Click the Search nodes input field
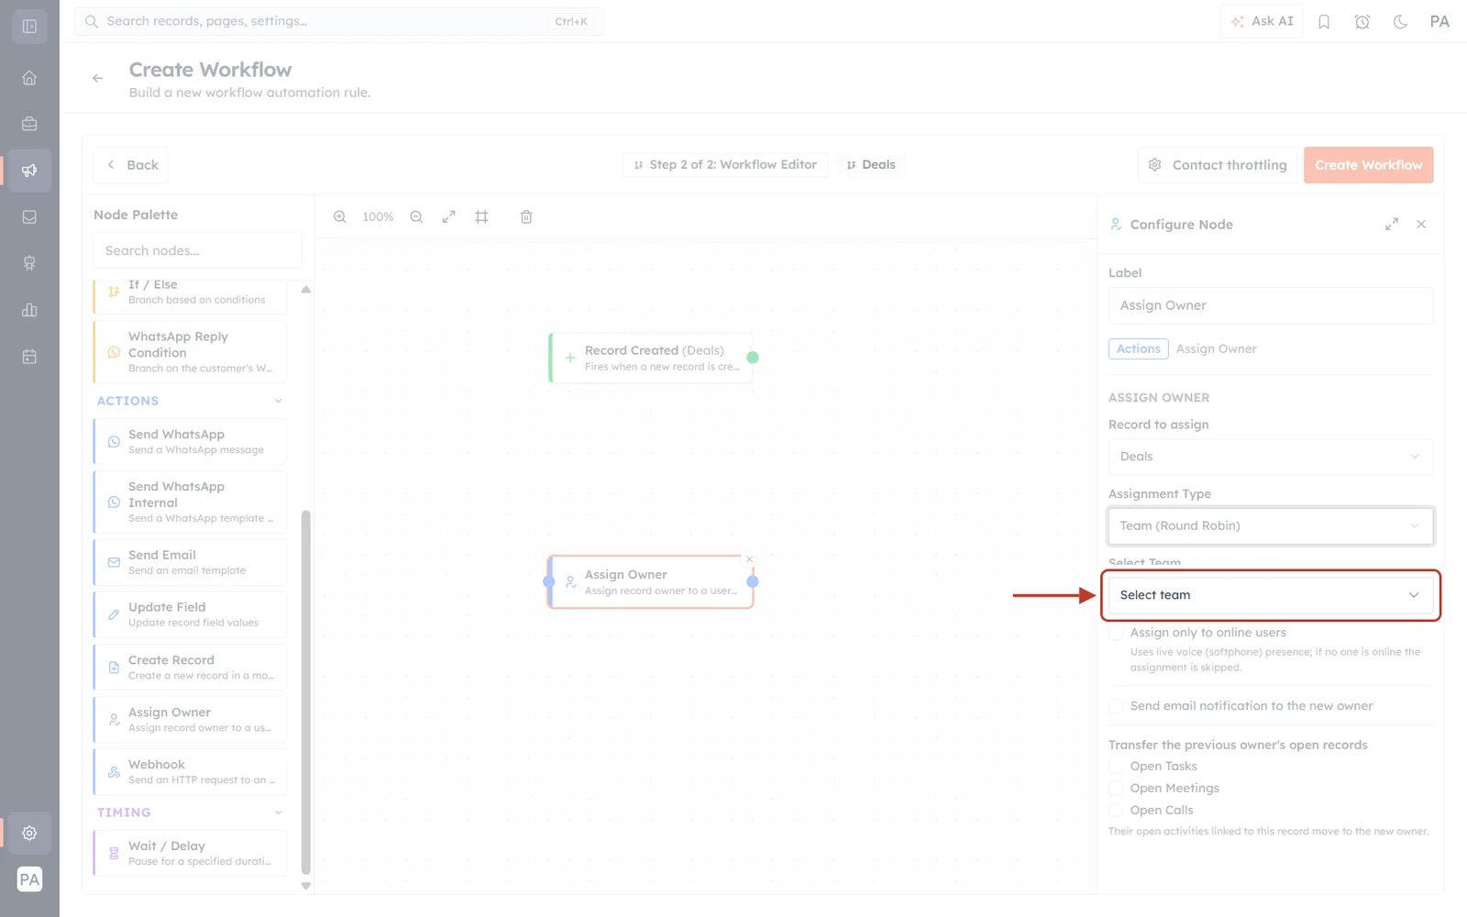The width and height of the screenshot is (1467, 917). [197, 250]
